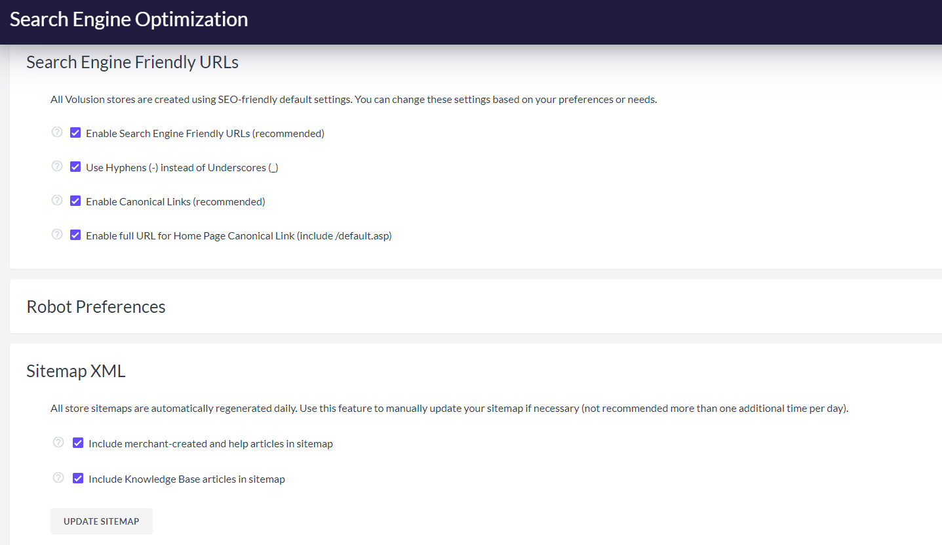The width and height of the screenshot is (942, 545).
Task: Click the Search Engine Optimization page title
Action: pos(128,20)
